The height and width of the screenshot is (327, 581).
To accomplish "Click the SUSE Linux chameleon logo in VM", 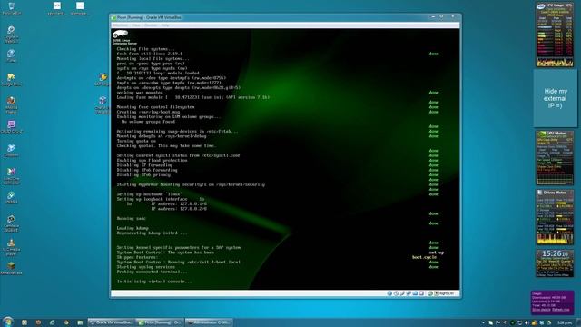I will pyautogui.click(x=121, y=35).
